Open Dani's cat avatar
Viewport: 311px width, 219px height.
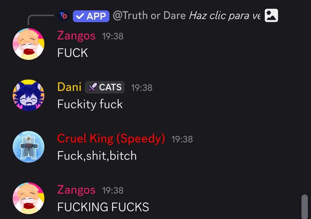click(29, 95)
